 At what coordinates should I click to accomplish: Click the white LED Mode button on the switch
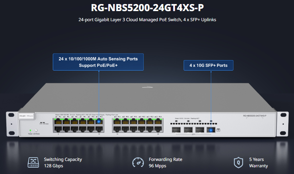[36, 130]
